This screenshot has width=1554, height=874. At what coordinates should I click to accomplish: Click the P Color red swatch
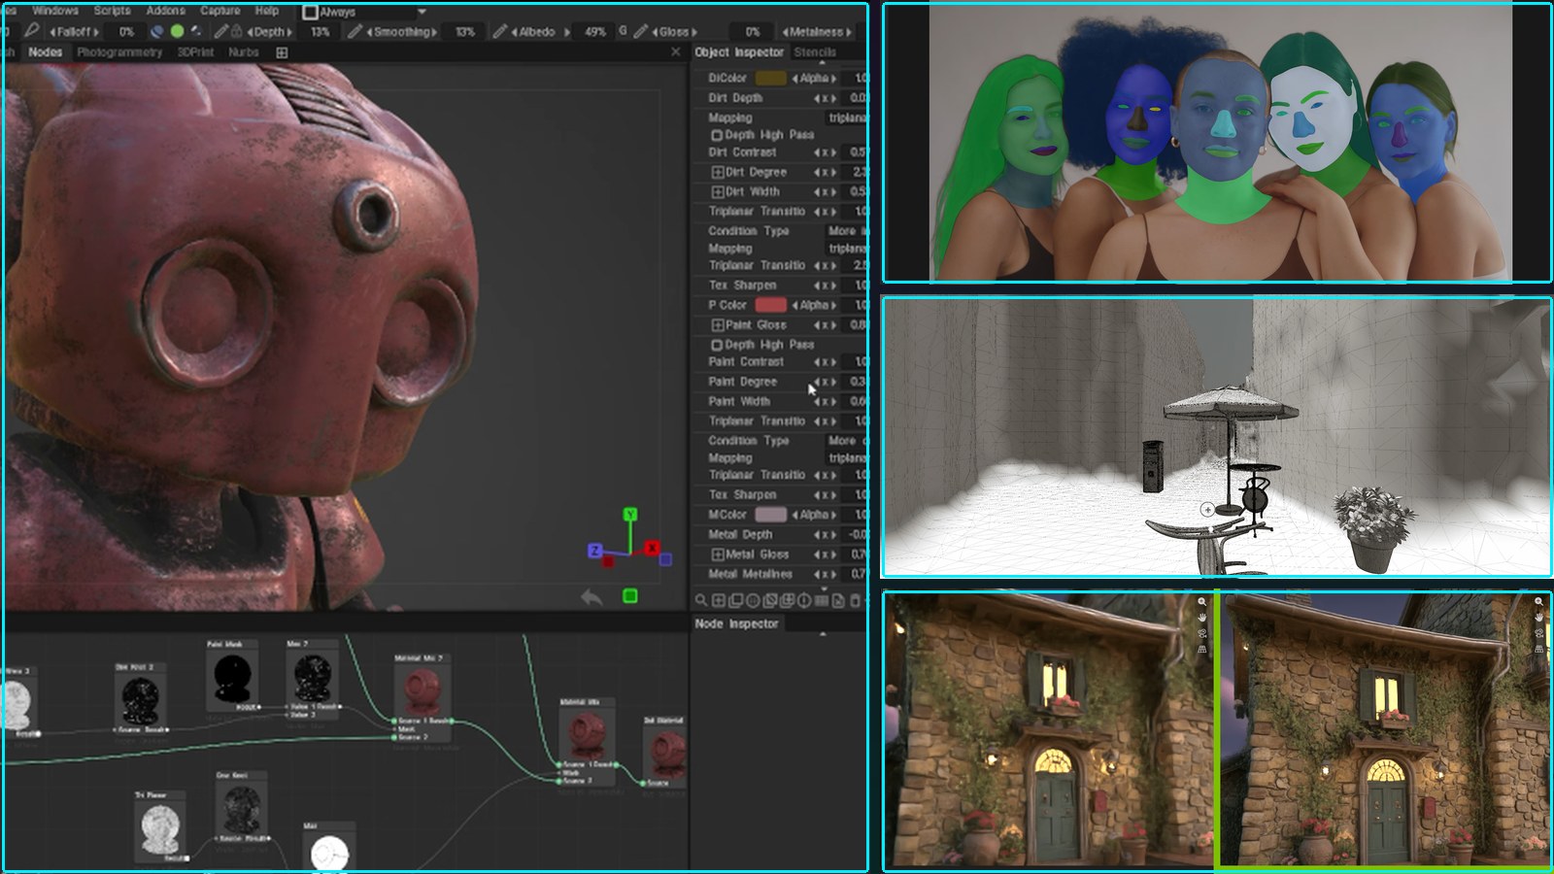[x=770, y=305]
